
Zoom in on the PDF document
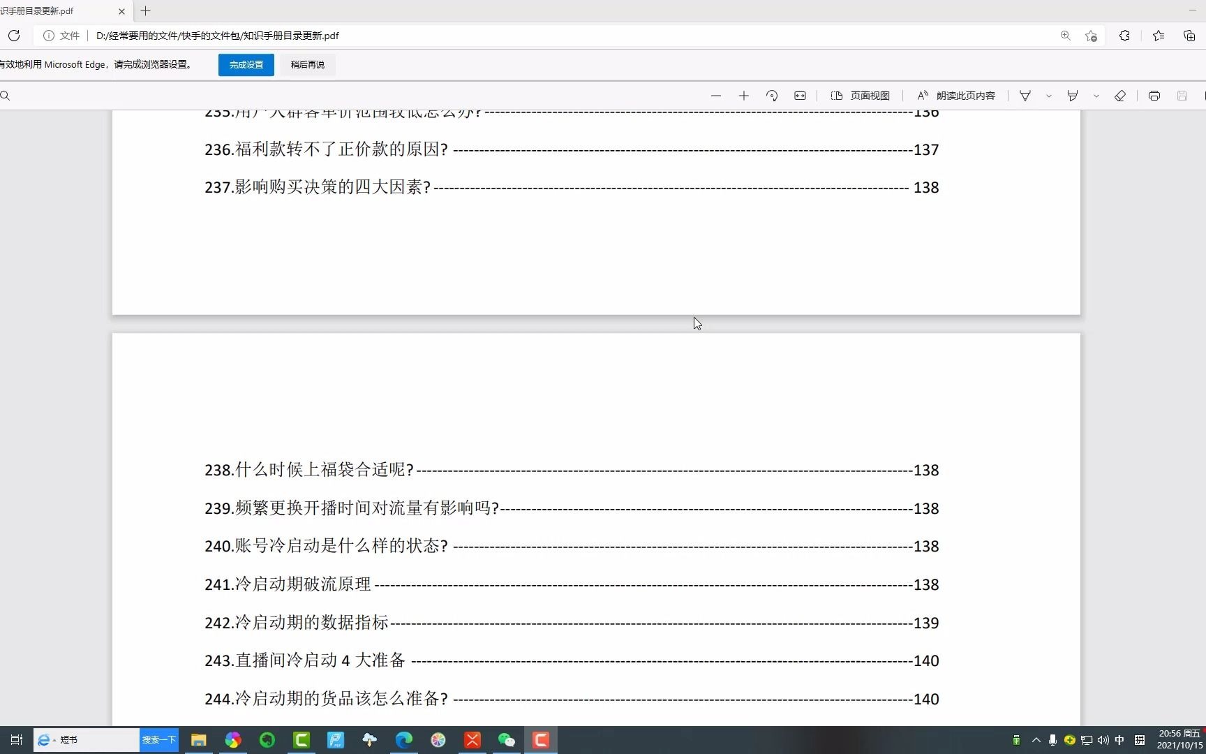(x=744, y=96)
